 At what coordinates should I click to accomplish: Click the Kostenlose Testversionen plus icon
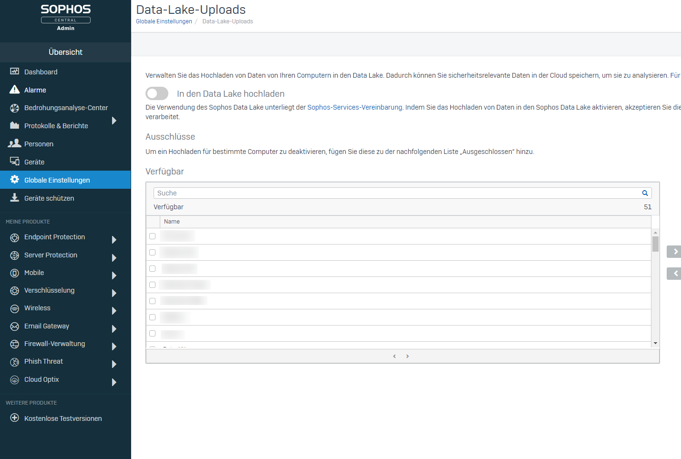click(15, 418)
